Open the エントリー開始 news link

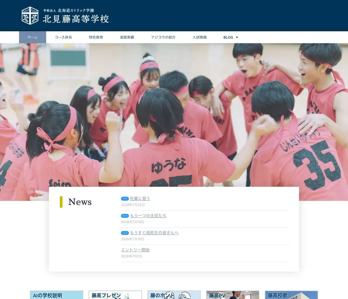135,250
